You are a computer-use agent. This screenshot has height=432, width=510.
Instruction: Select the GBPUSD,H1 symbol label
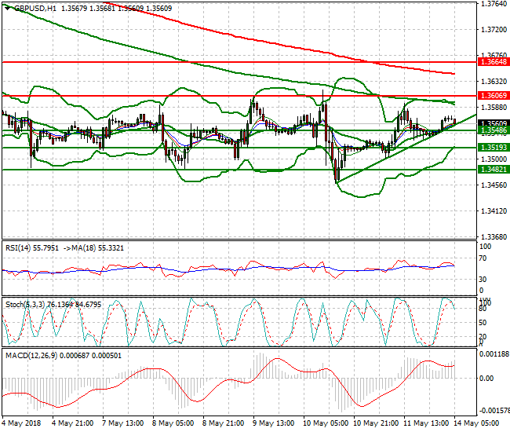[35, 9]
